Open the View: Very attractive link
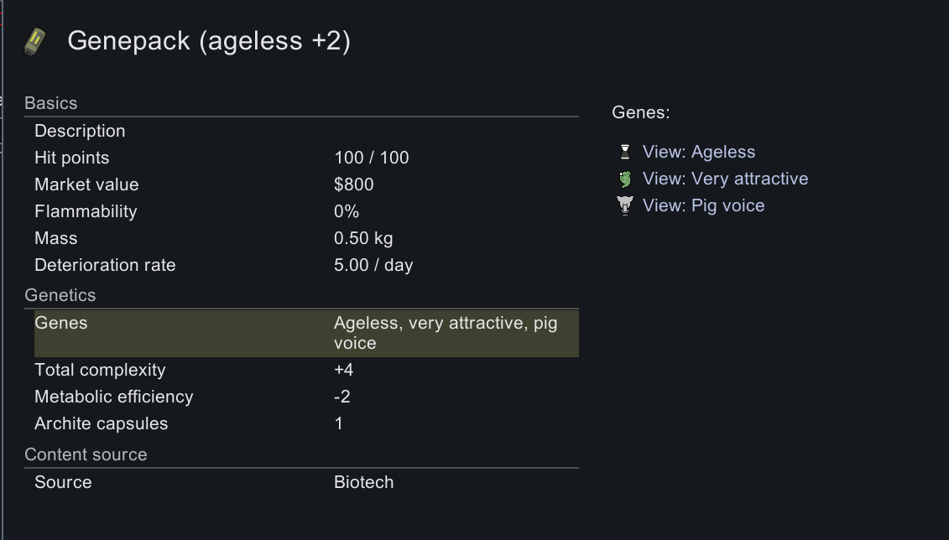This screenshot has height=540, width=949. point(725,179)
